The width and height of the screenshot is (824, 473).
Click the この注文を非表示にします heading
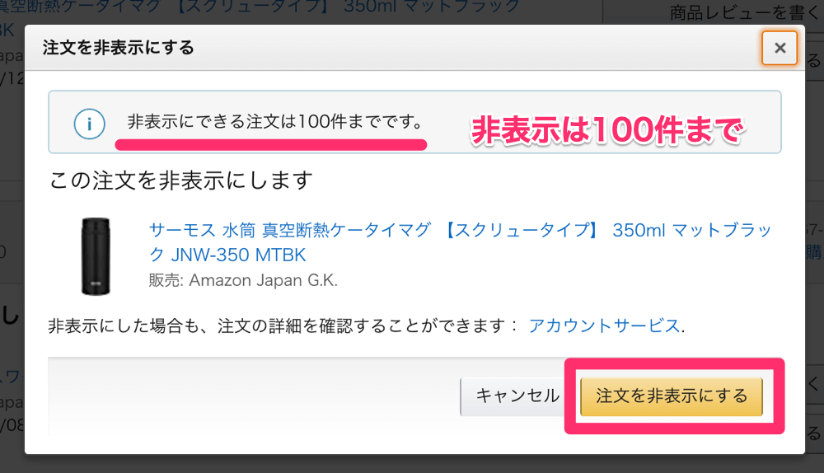pyautogui.click(x=180, y=180)
